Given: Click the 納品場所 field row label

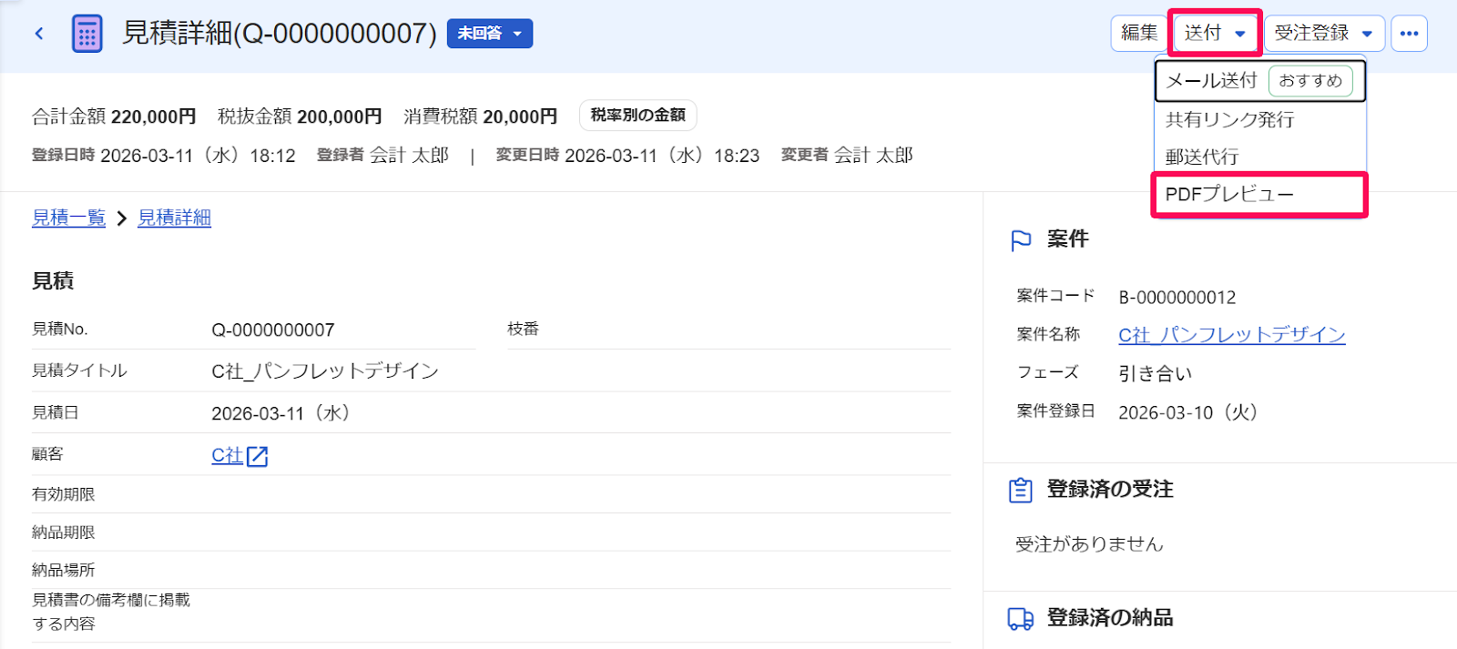Looking at the screenshot, I should click(64, 570).
